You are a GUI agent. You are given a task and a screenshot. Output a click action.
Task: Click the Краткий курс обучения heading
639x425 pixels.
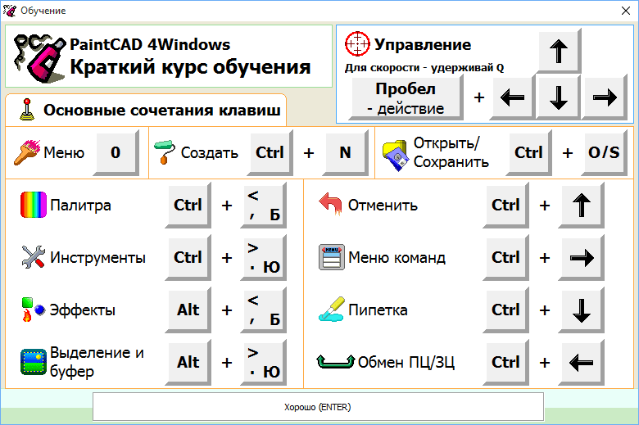[190, 67]
